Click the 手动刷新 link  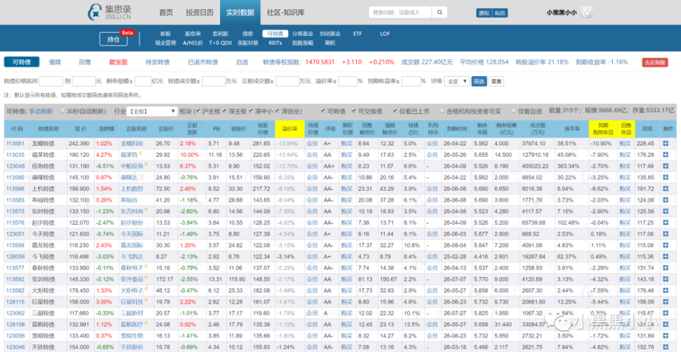[41, 111]
